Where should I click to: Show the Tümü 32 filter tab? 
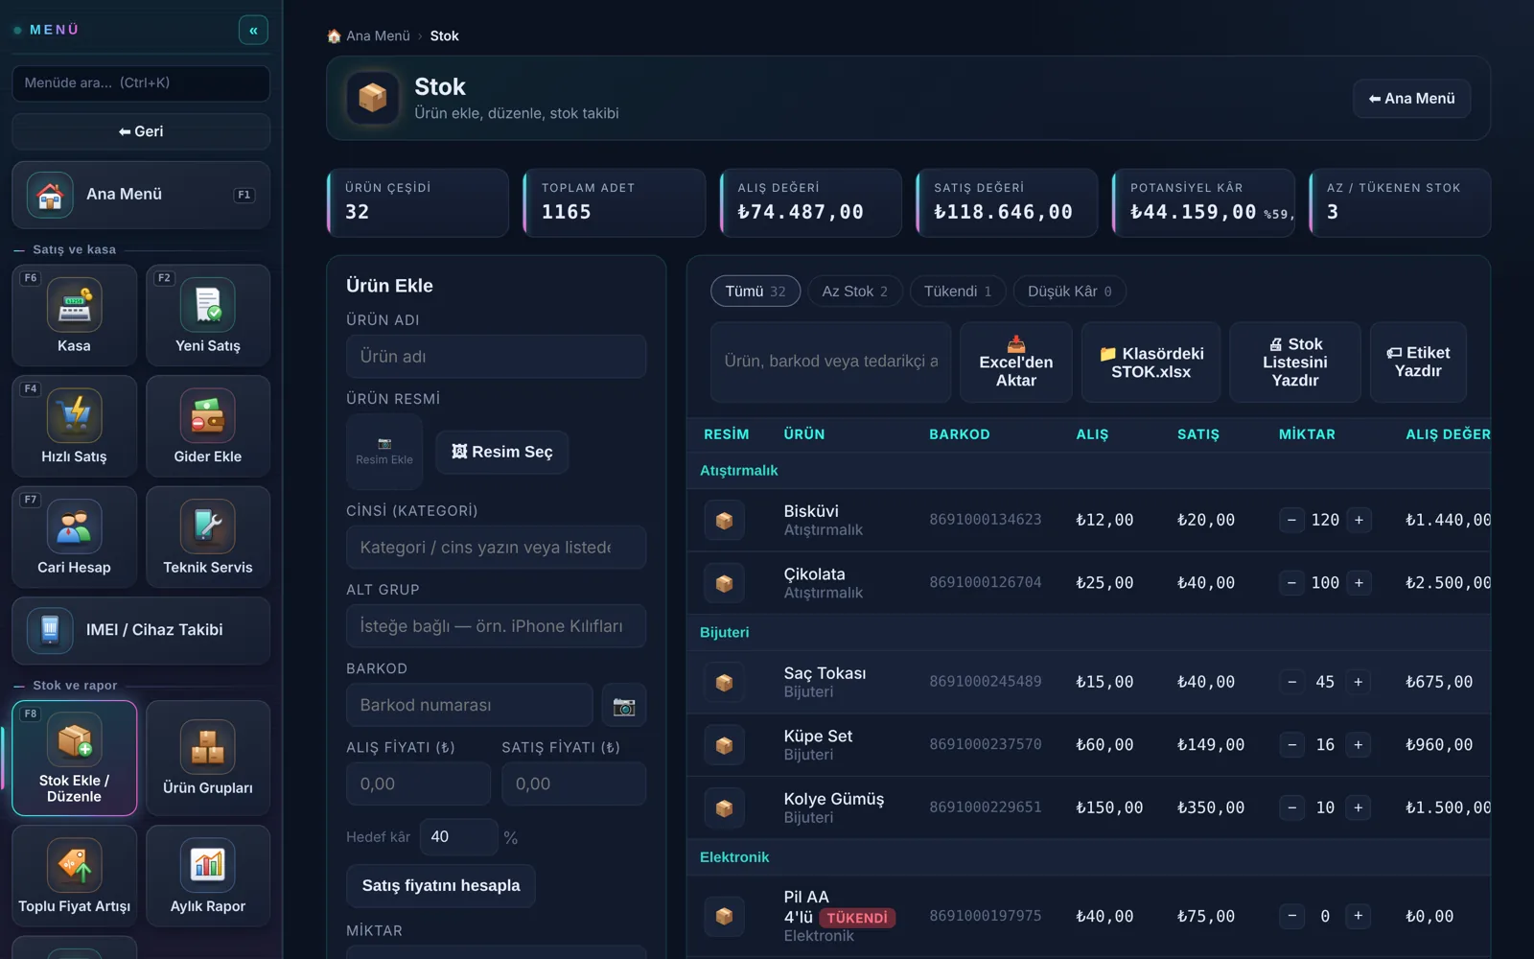tap(755, 292)
